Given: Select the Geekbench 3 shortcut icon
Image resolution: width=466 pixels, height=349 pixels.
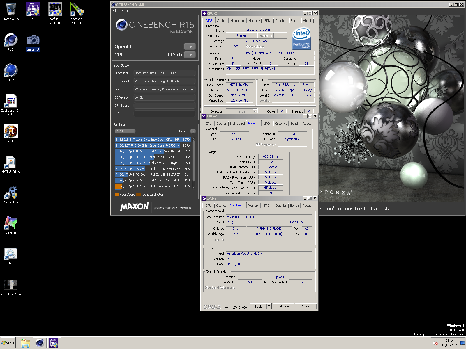Looking at the screenshot, I should pos(11,105).
